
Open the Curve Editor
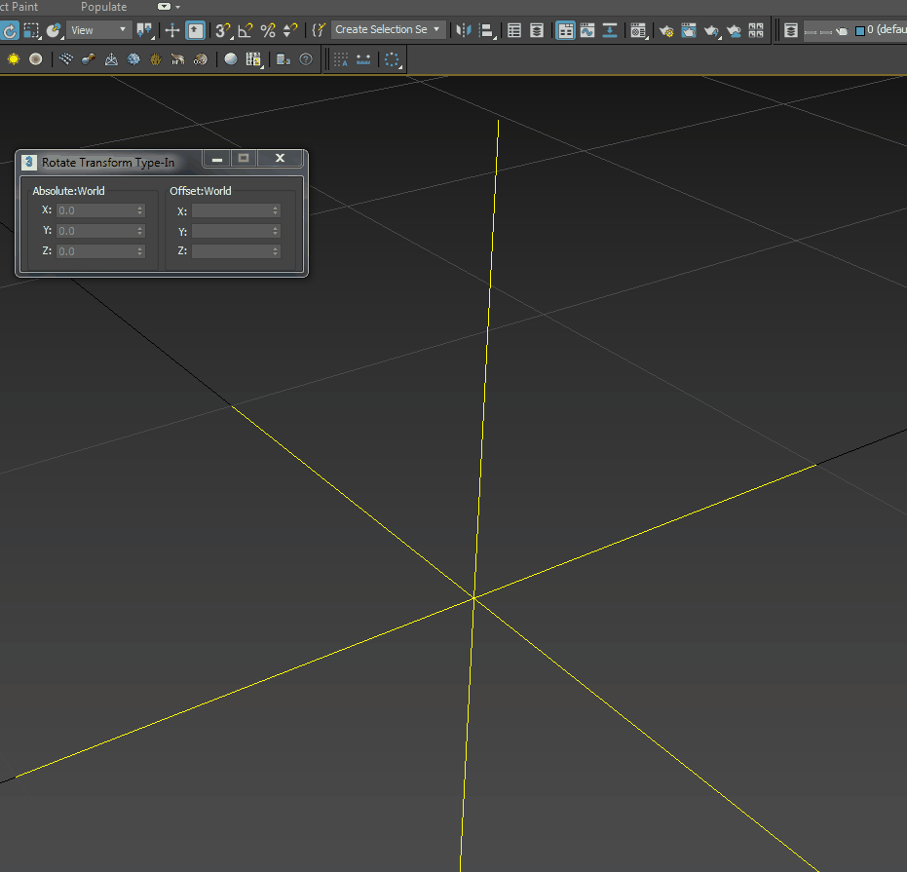(x=587, y=30)
